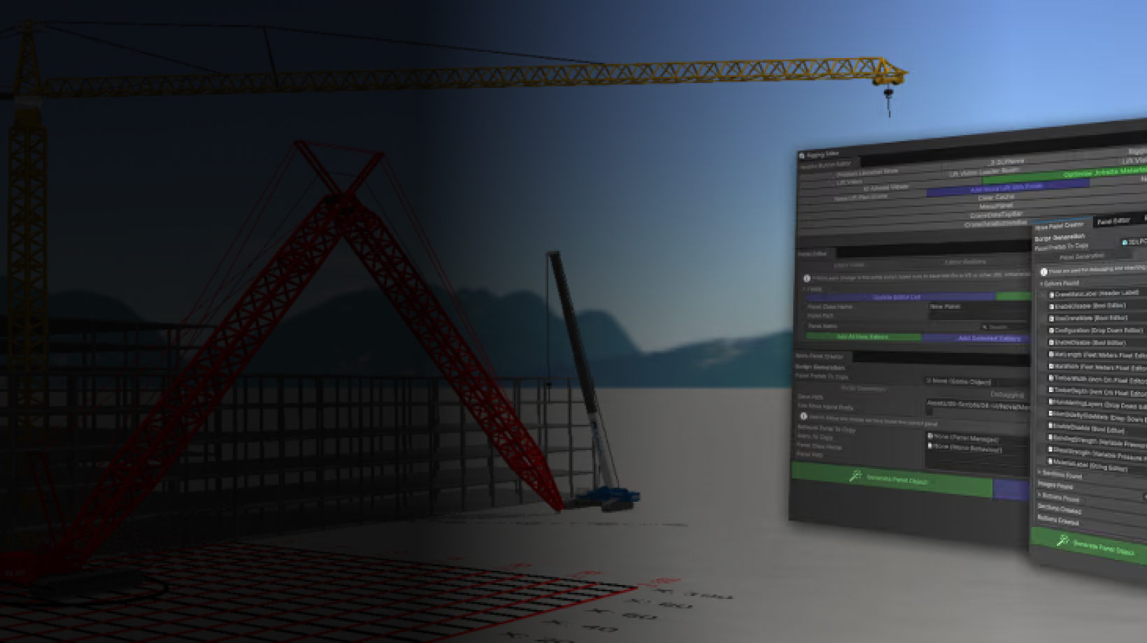
Task: Select the TimberDepth float editor row
Action: (x=1097, y=392)
